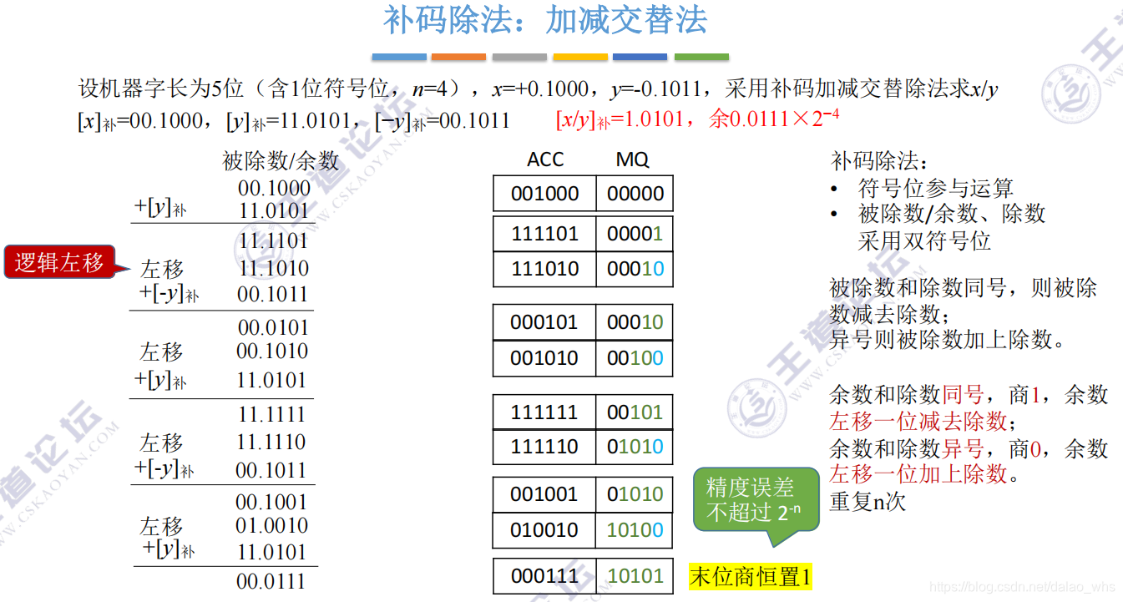
Task: Click the shifted value 11.1010
Action: (274, 268)
